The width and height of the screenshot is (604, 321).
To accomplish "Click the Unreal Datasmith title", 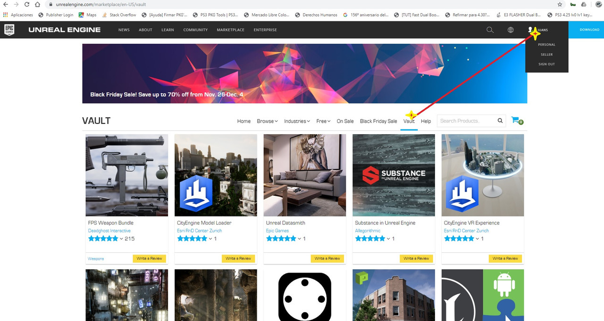I will [x=285, y=223].
